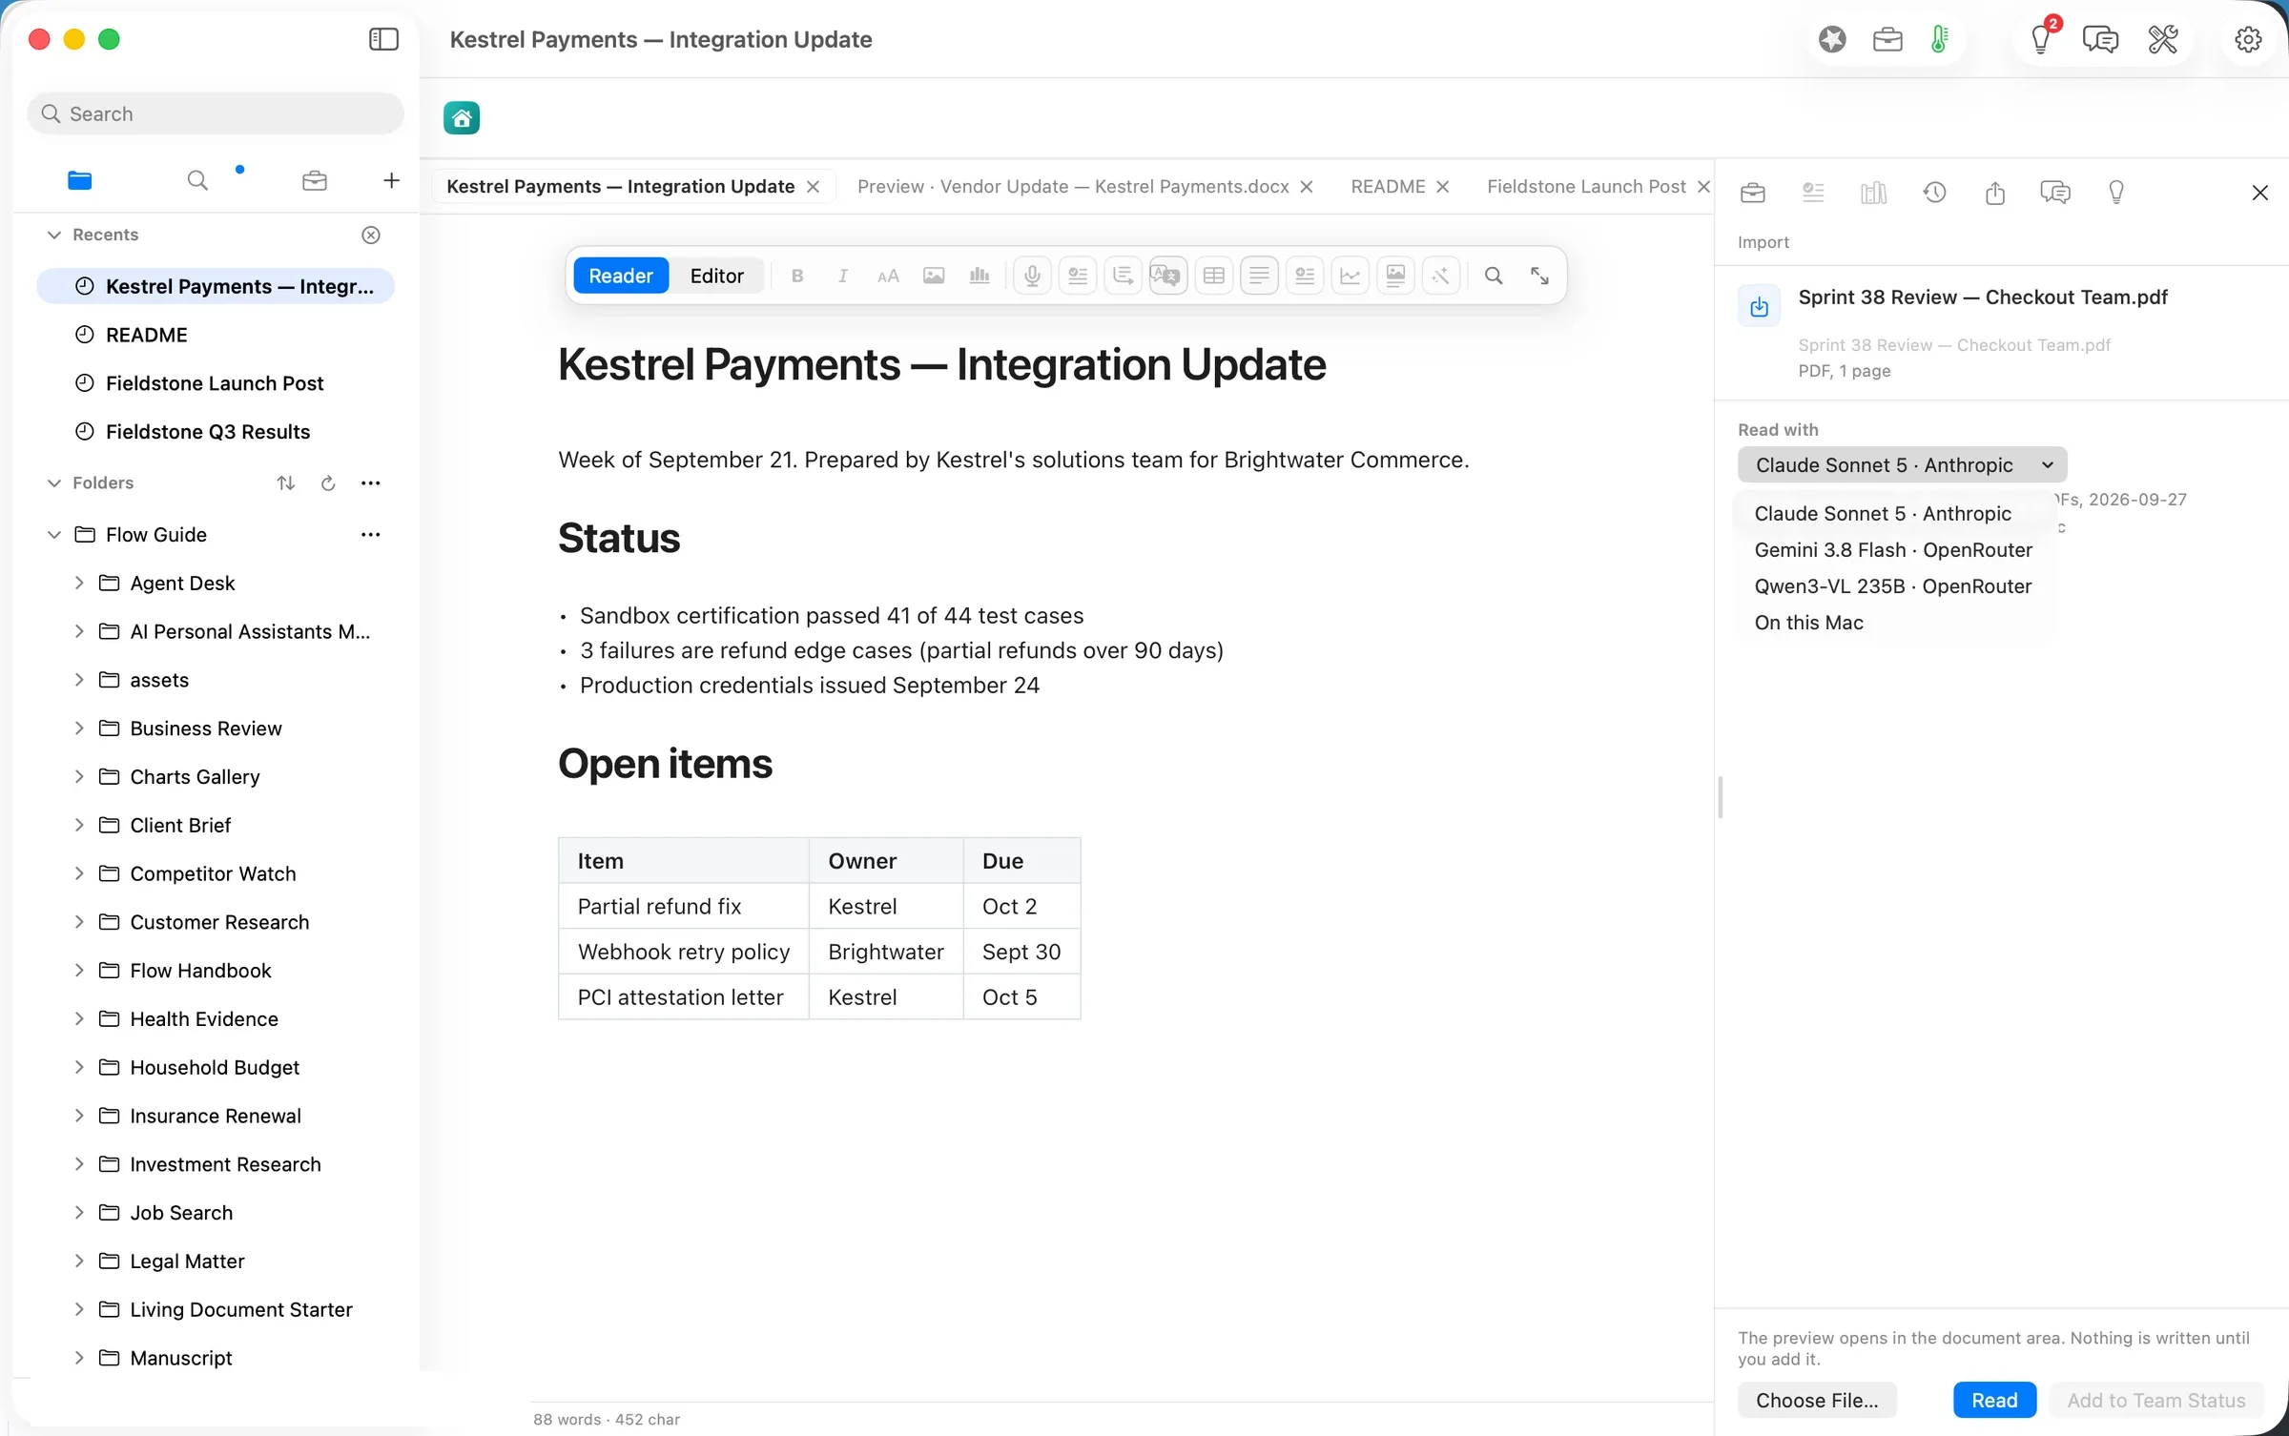Open the history clock icon in right panel
Image resolution: width=2289 pixels, height=1436 pixels.
1934,193
